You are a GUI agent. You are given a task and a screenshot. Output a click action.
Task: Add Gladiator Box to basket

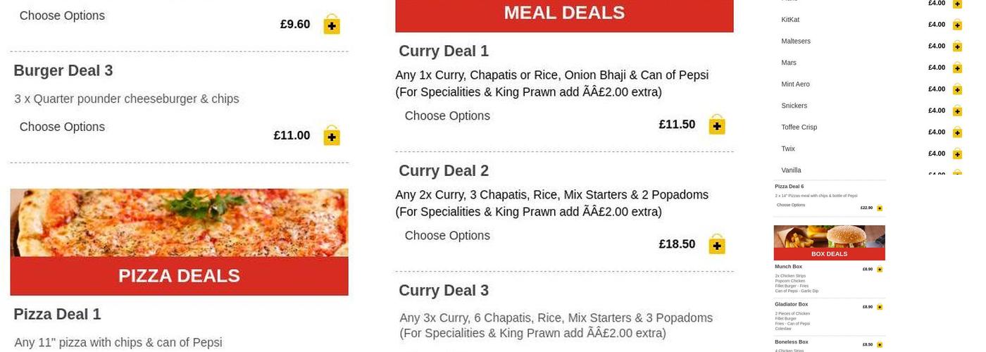tap(880, 307)
